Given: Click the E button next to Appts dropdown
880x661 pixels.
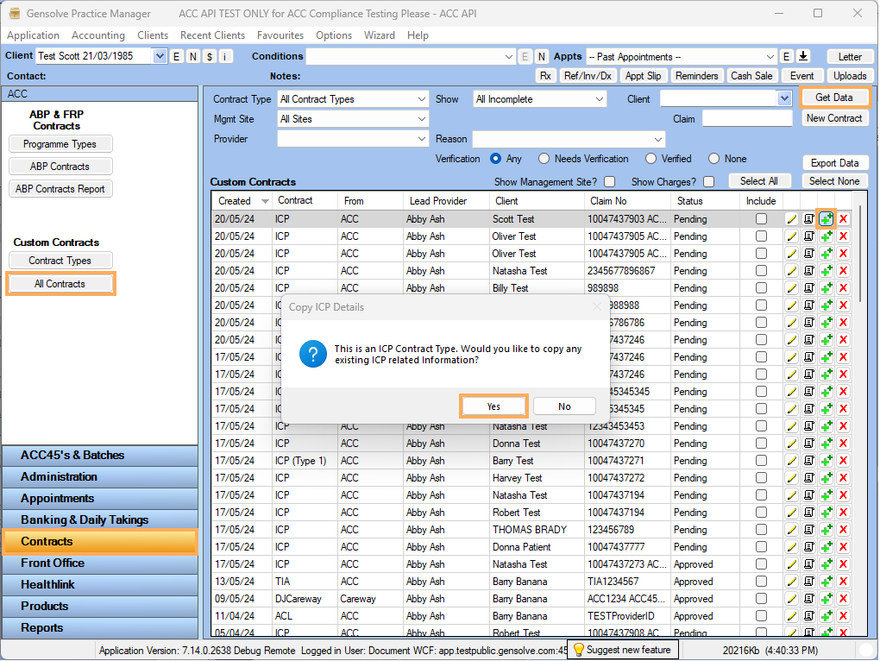Looking at the screenshot, I should [786, 56].
